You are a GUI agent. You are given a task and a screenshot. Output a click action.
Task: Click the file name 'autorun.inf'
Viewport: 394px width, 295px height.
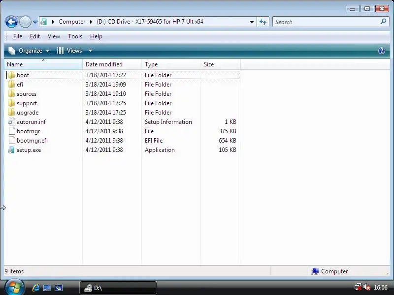[x=31, y=122]
